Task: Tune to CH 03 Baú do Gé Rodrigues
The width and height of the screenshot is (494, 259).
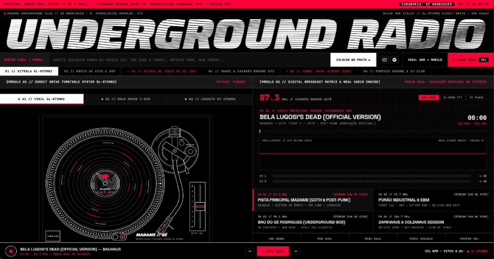Action: pyautogui.click(x=313, y=222)
